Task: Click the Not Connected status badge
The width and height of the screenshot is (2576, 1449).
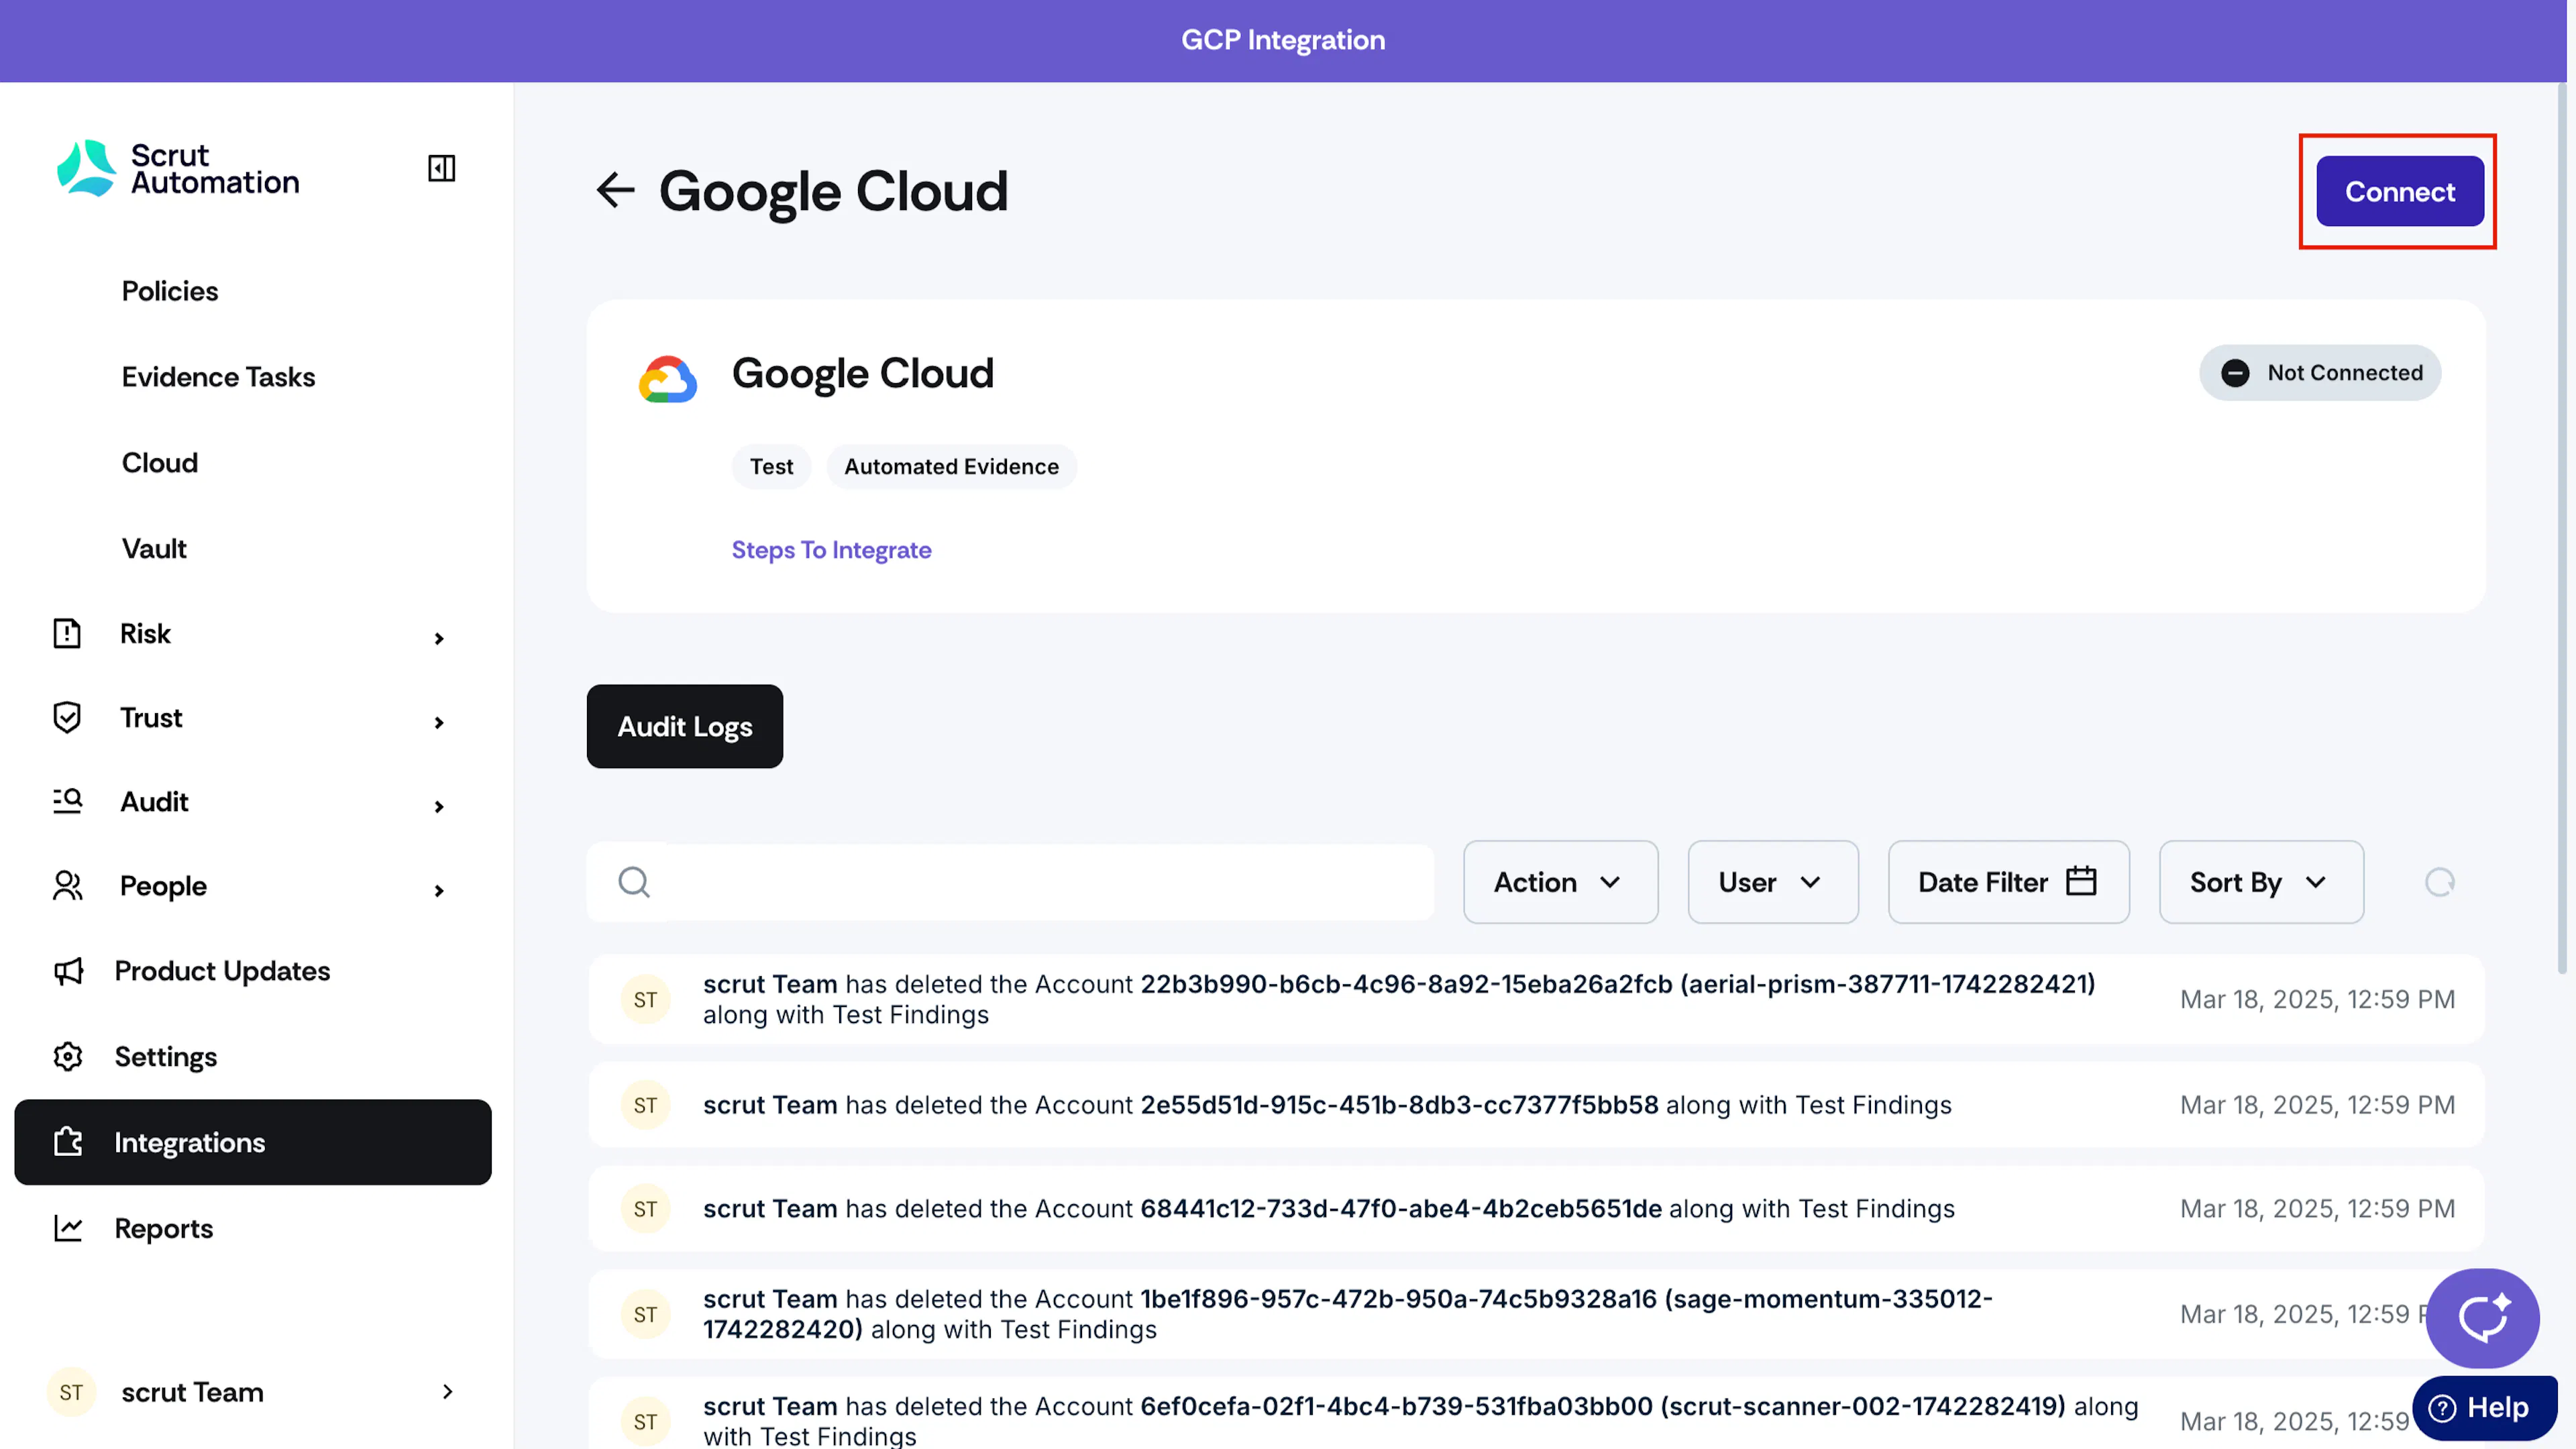Action: point(2320,373)
